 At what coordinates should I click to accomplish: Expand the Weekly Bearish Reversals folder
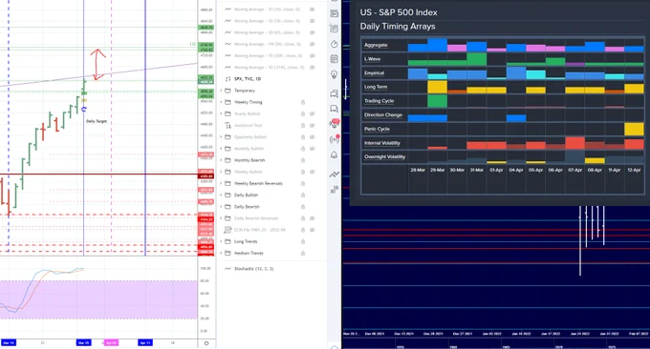click(221, 183)
